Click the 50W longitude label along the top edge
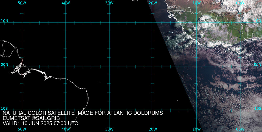Image resolution: width=262 pixels, height=132 pixels. pyautogui.click(x=22, y=3)
